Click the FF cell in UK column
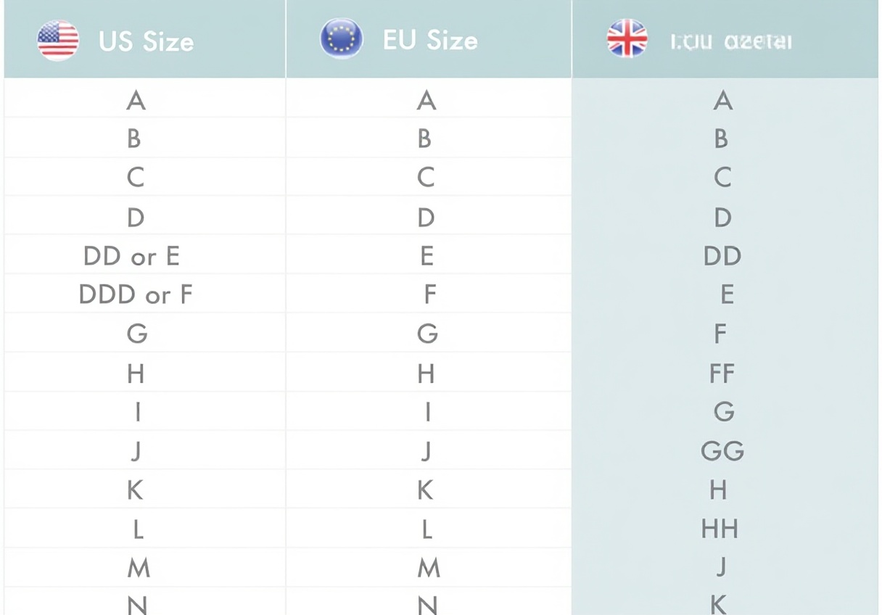Viewport: 882px width, 615px height. 722,373
